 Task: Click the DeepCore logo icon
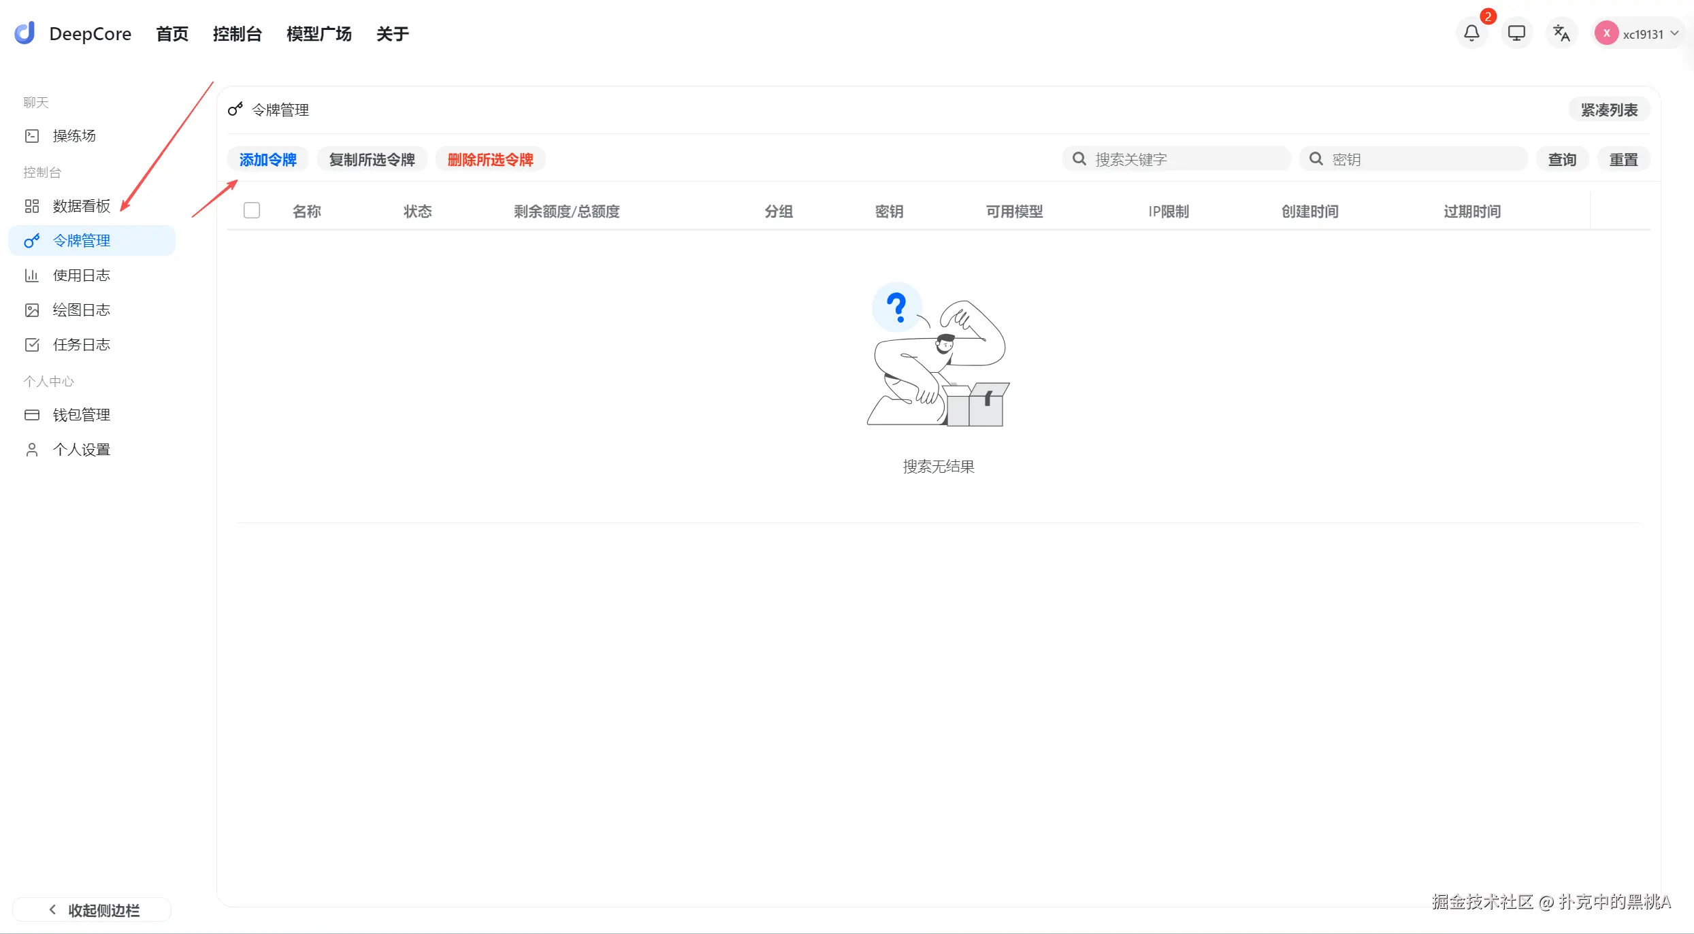(25, 33)
